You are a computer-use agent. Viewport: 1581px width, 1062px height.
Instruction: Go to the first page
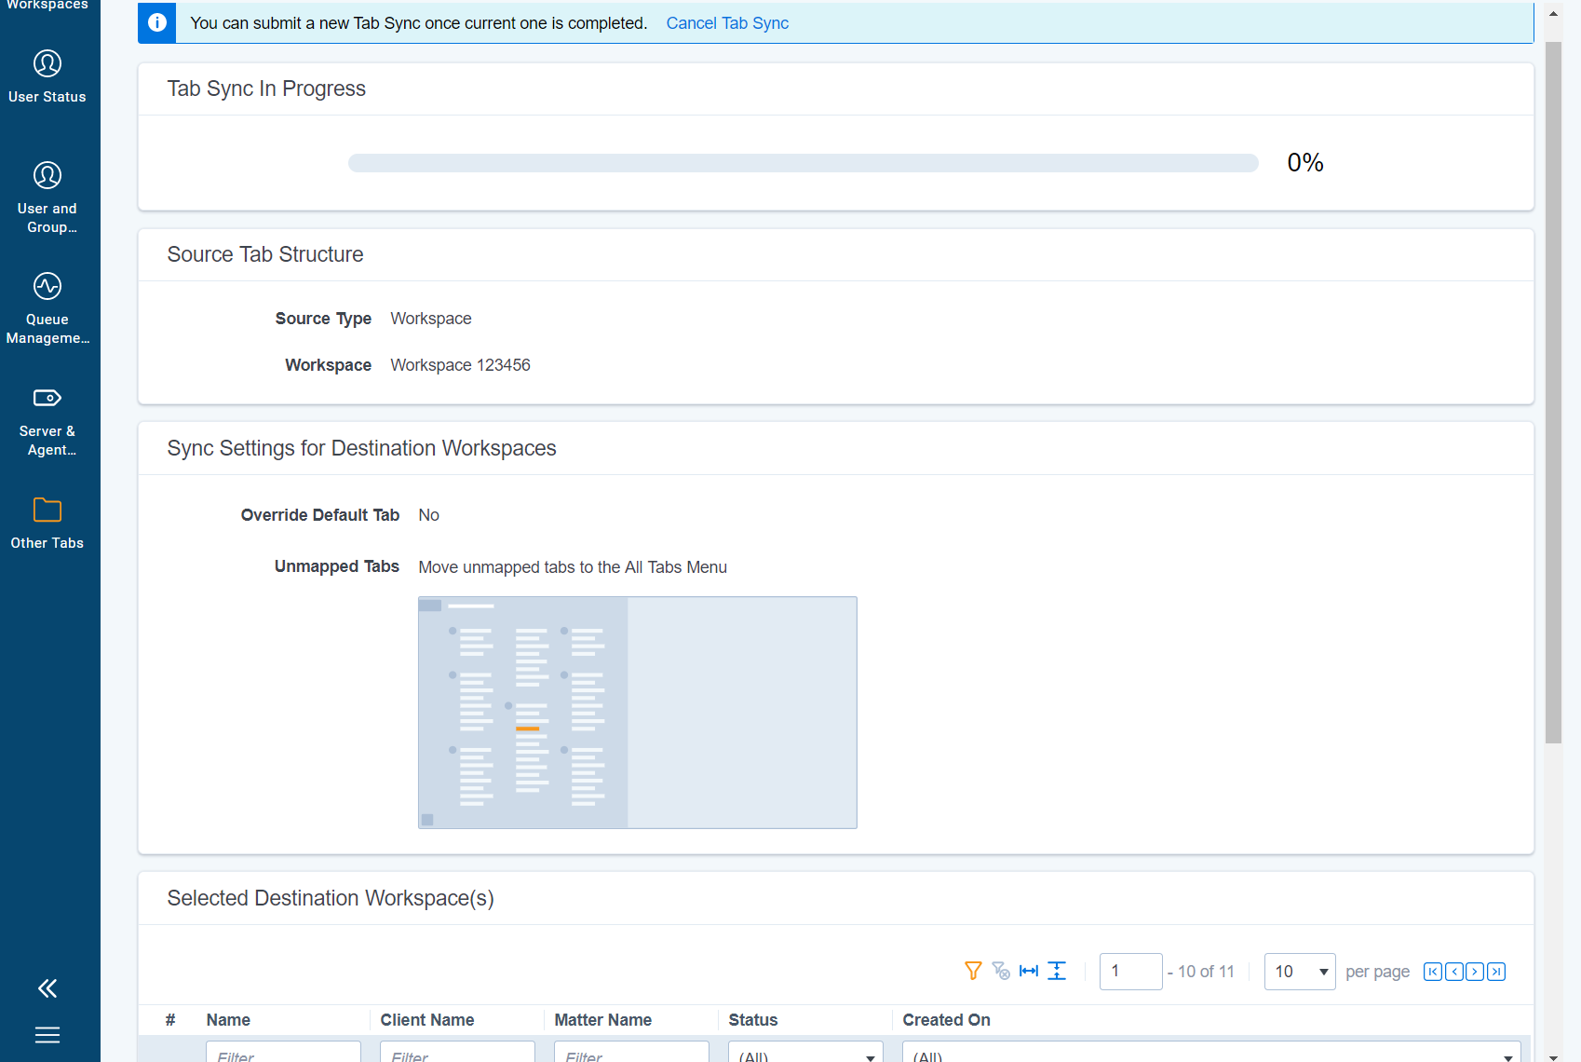(x=1433, y=972)
